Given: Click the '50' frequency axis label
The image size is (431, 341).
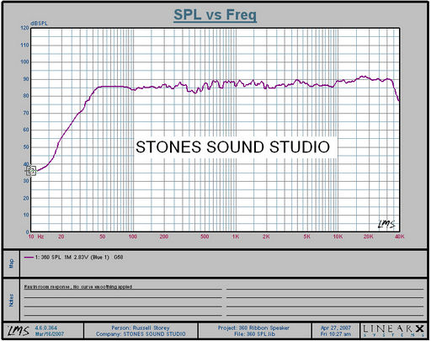Looking at the screenshot, I should pyautogui.click(x=103, y=237).
